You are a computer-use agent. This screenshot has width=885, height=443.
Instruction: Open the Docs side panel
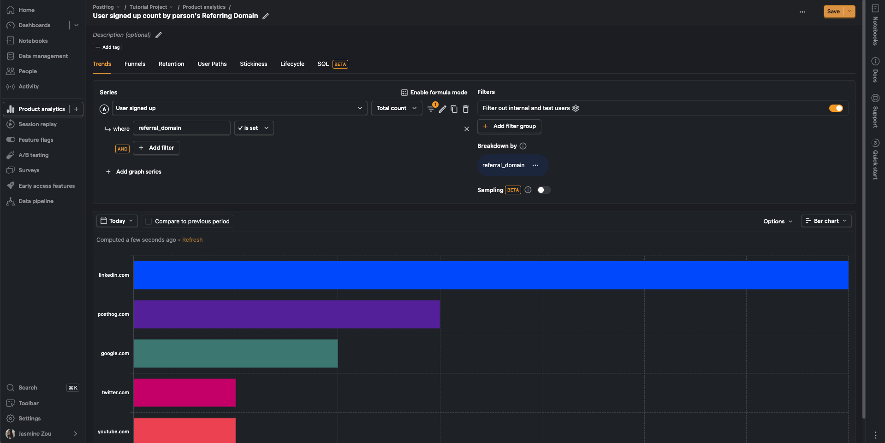point(875,70)
